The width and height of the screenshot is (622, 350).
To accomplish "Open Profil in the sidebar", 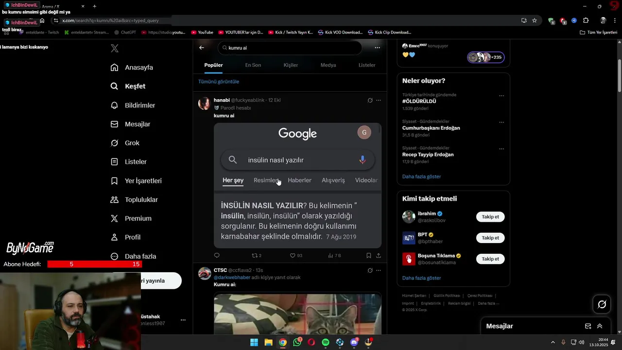I will tap(125, 237).
